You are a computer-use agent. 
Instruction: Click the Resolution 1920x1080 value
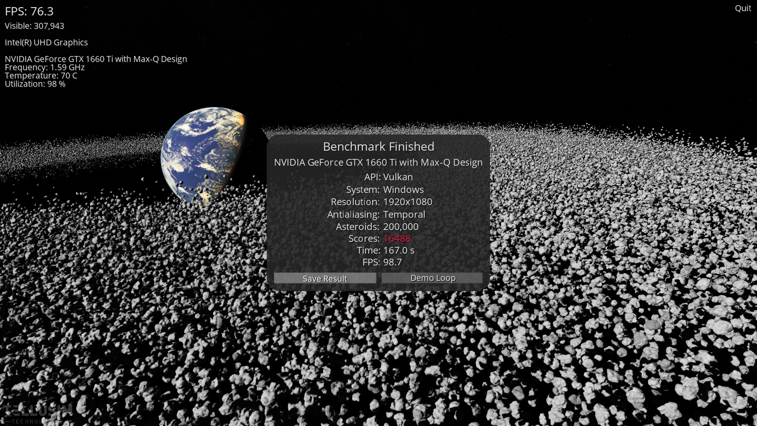coord(407,202)
